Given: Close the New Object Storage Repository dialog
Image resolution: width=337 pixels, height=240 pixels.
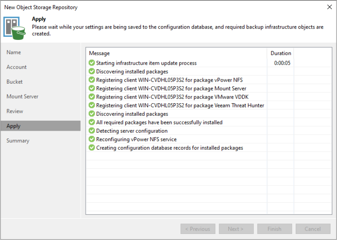Looking at the screenshot, I should tap(330, 7).
